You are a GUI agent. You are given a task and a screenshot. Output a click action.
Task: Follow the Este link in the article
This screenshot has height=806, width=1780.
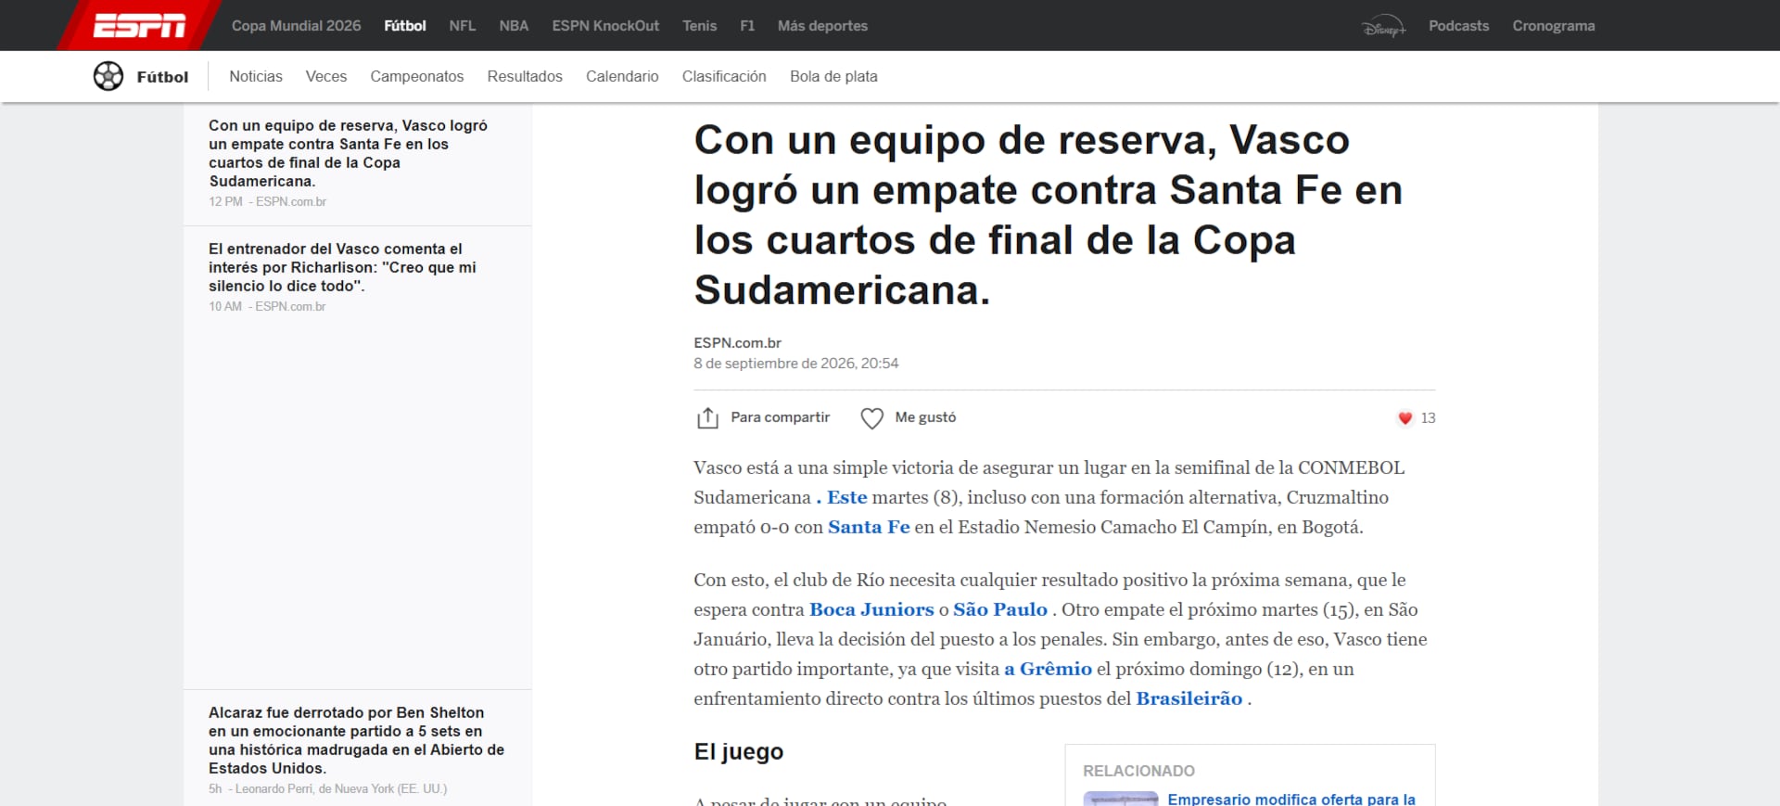tap(847, 497)
